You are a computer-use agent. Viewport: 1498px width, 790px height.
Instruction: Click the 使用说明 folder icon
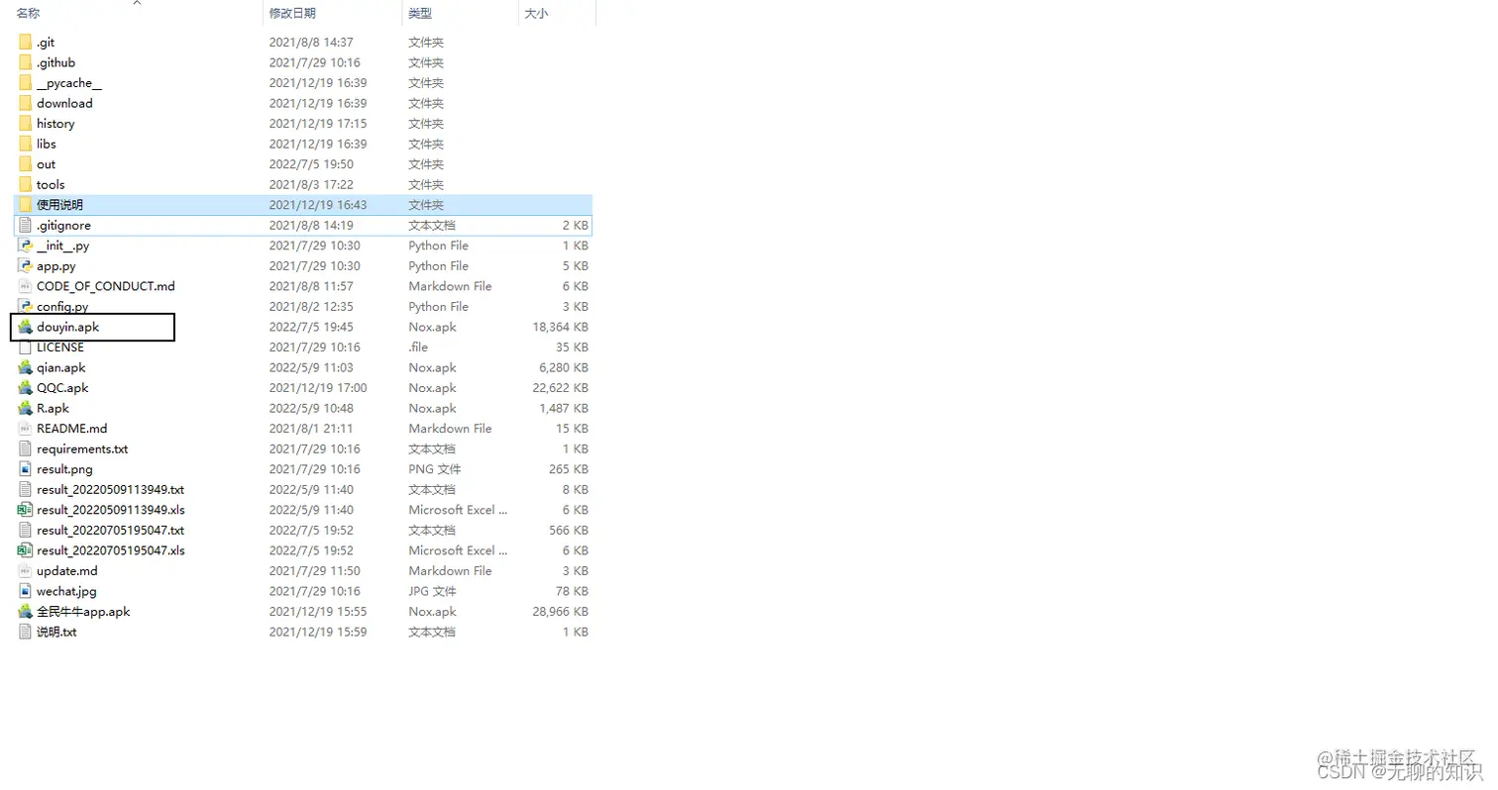point(26,205)
